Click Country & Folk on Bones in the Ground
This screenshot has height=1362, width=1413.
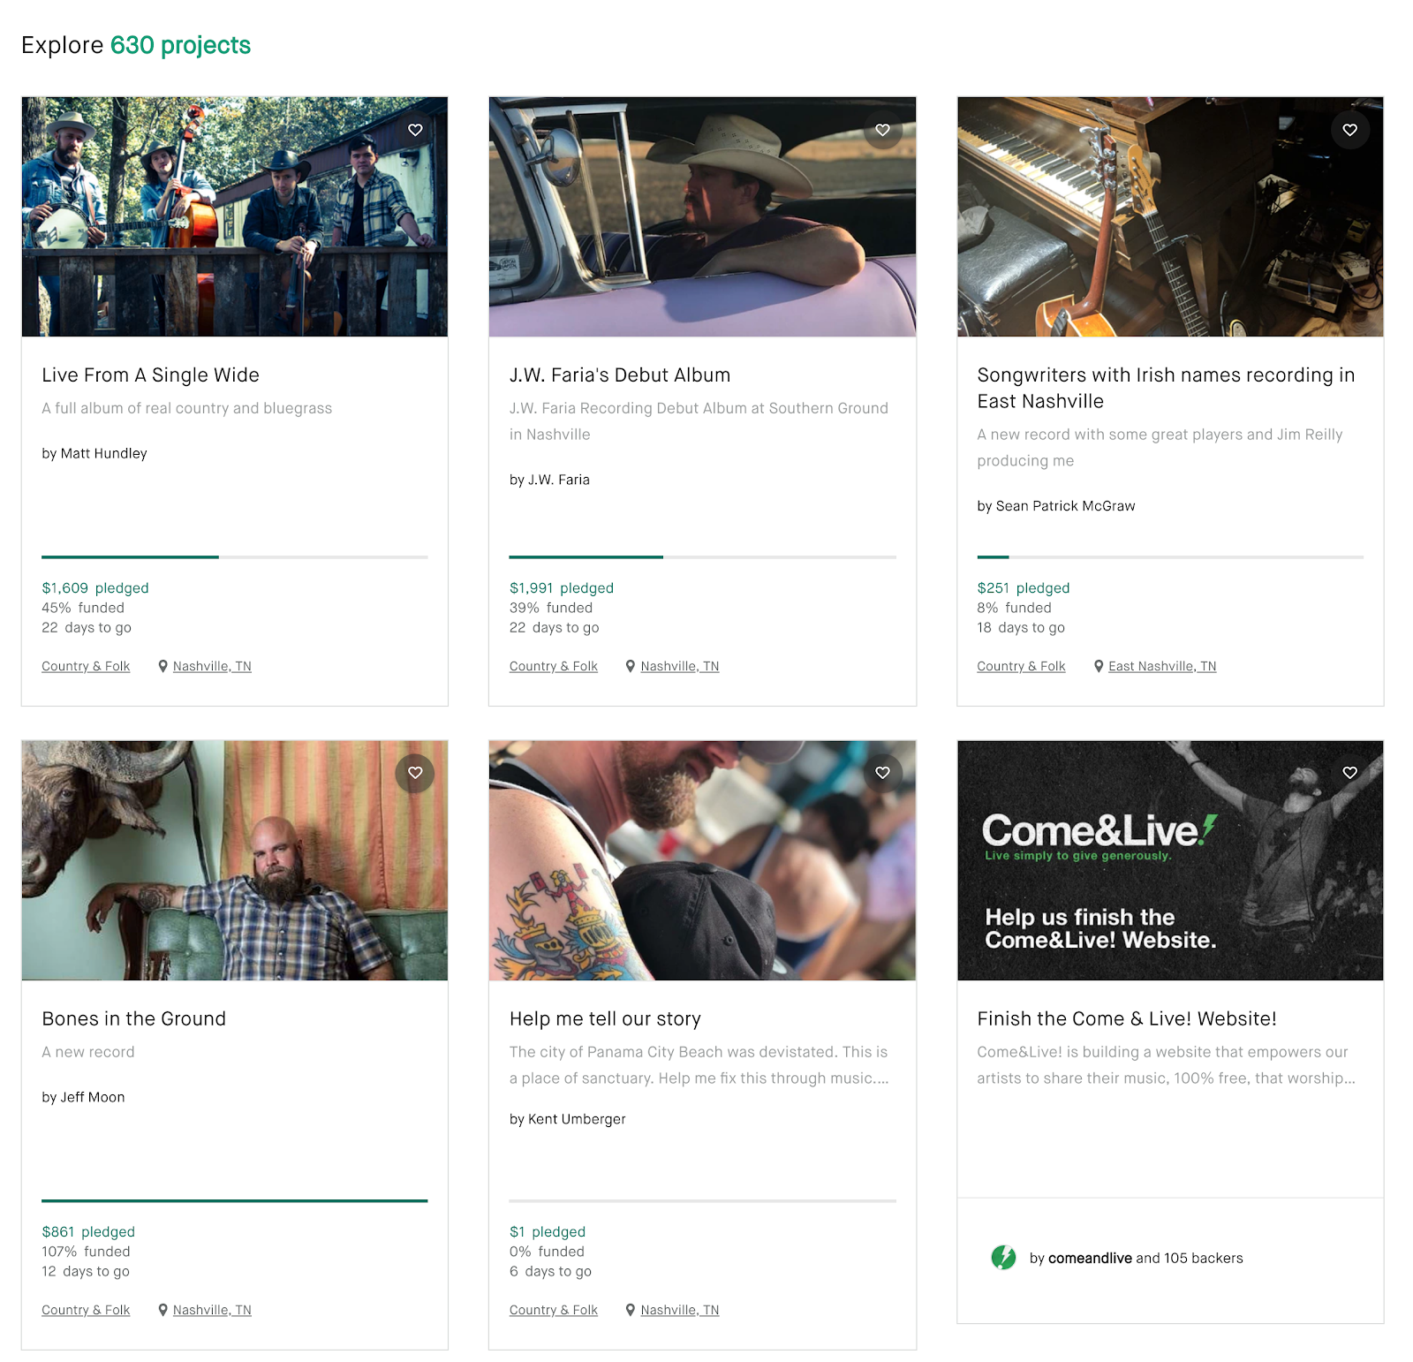(86, 1310)
